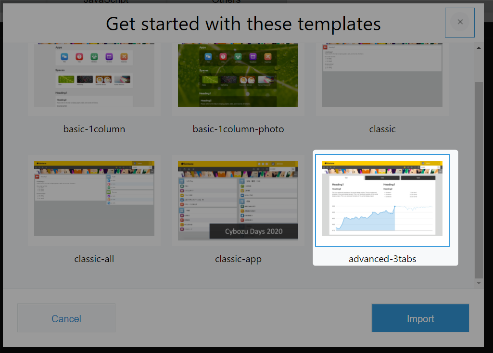
Task: Click the Import button
Action: pos(420,318)
